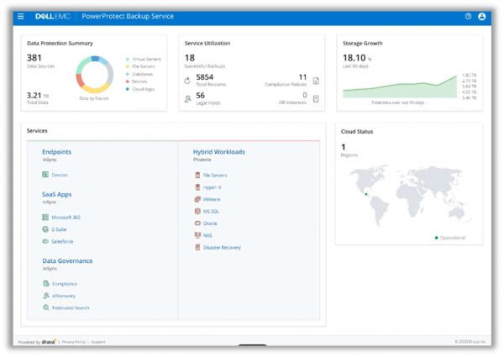Click the eDiscovery icon
The height and width of the screenshot is (357, 504).
[46, 296]
